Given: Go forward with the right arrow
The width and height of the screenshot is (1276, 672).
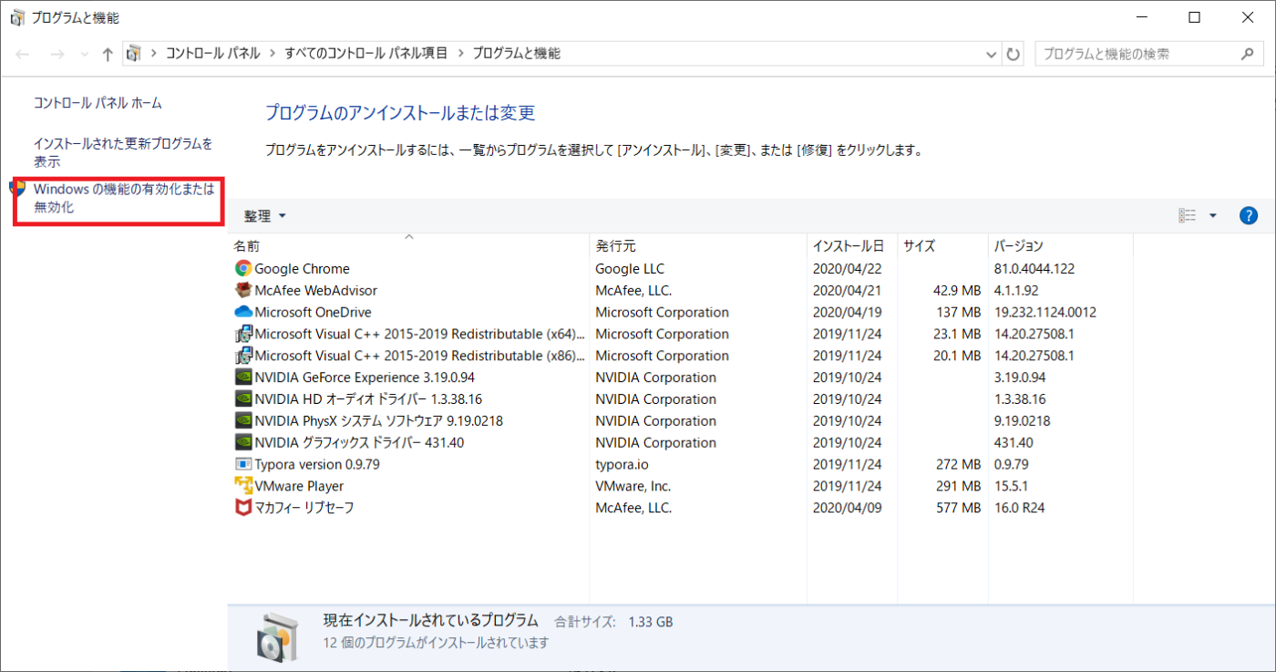Looking at the screenshot, I should point(57,54).
